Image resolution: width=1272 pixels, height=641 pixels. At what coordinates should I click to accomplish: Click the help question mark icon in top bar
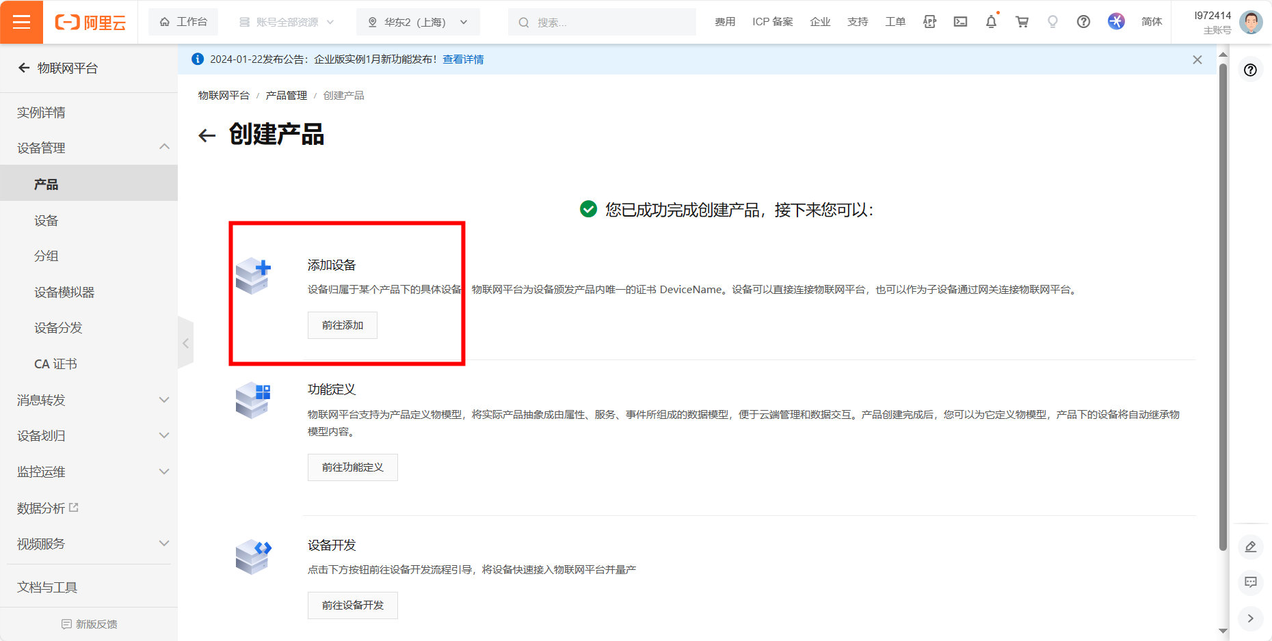1083,22
